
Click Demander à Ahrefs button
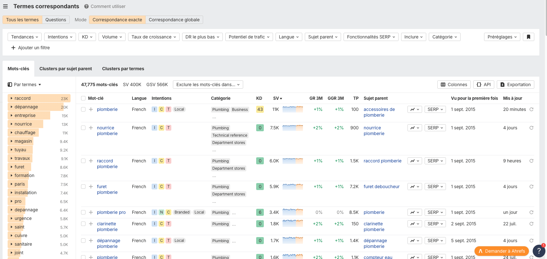pos(502,251)
